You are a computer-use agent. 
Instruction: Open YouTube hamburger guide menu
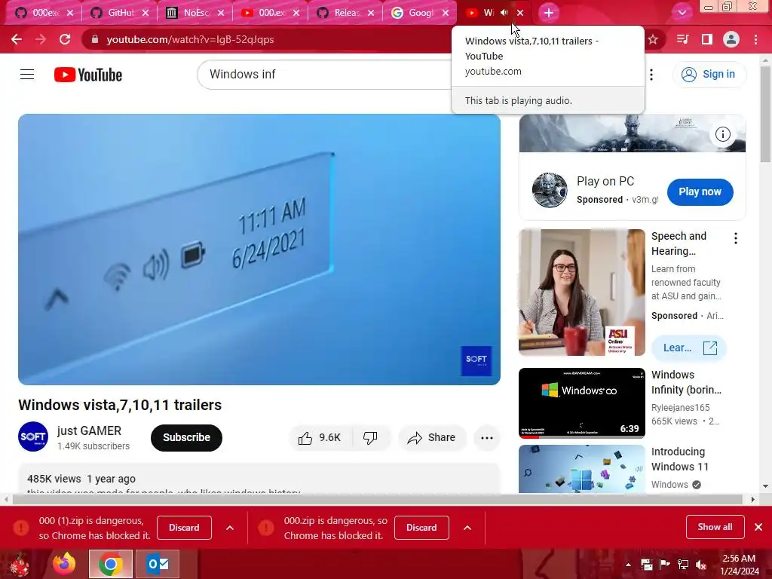tap(27, 75)
